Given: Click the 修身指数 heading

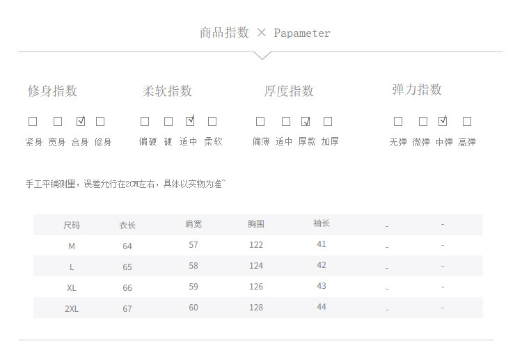Looking at the screenshot, I should tap(52, 91).
